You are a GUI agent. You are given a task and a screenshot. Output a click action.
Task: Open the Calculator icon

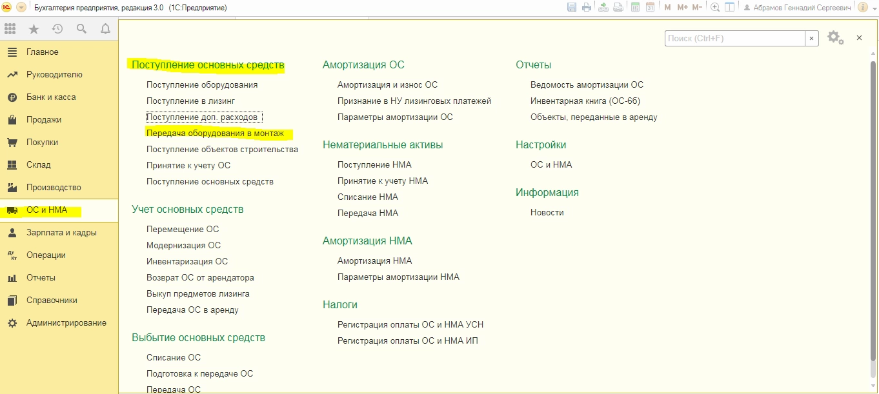[x=635, y=7]
